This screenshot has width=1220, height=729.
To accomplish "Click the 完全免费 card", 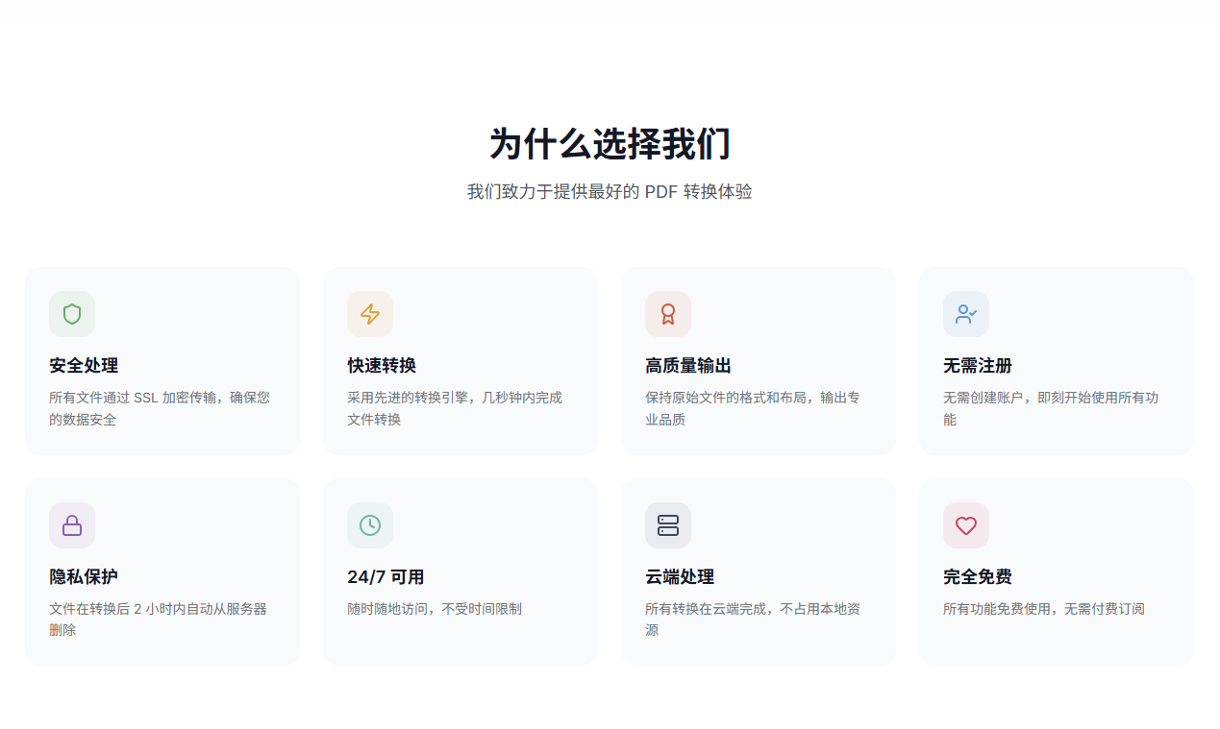I will (x=1057, y=571).
